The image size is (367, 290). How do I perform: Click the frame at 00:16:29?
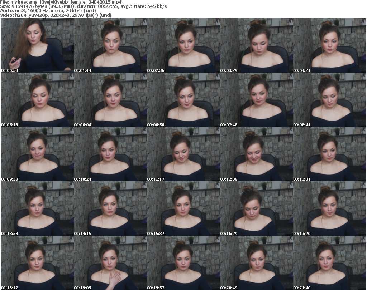(x=256, y=209)
